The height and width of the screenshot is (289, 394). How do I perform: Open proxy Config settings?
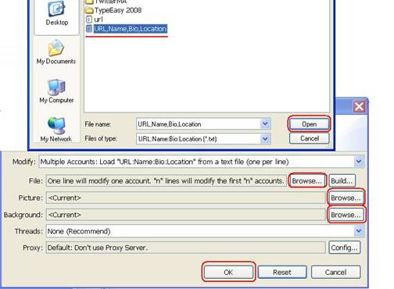345,248
